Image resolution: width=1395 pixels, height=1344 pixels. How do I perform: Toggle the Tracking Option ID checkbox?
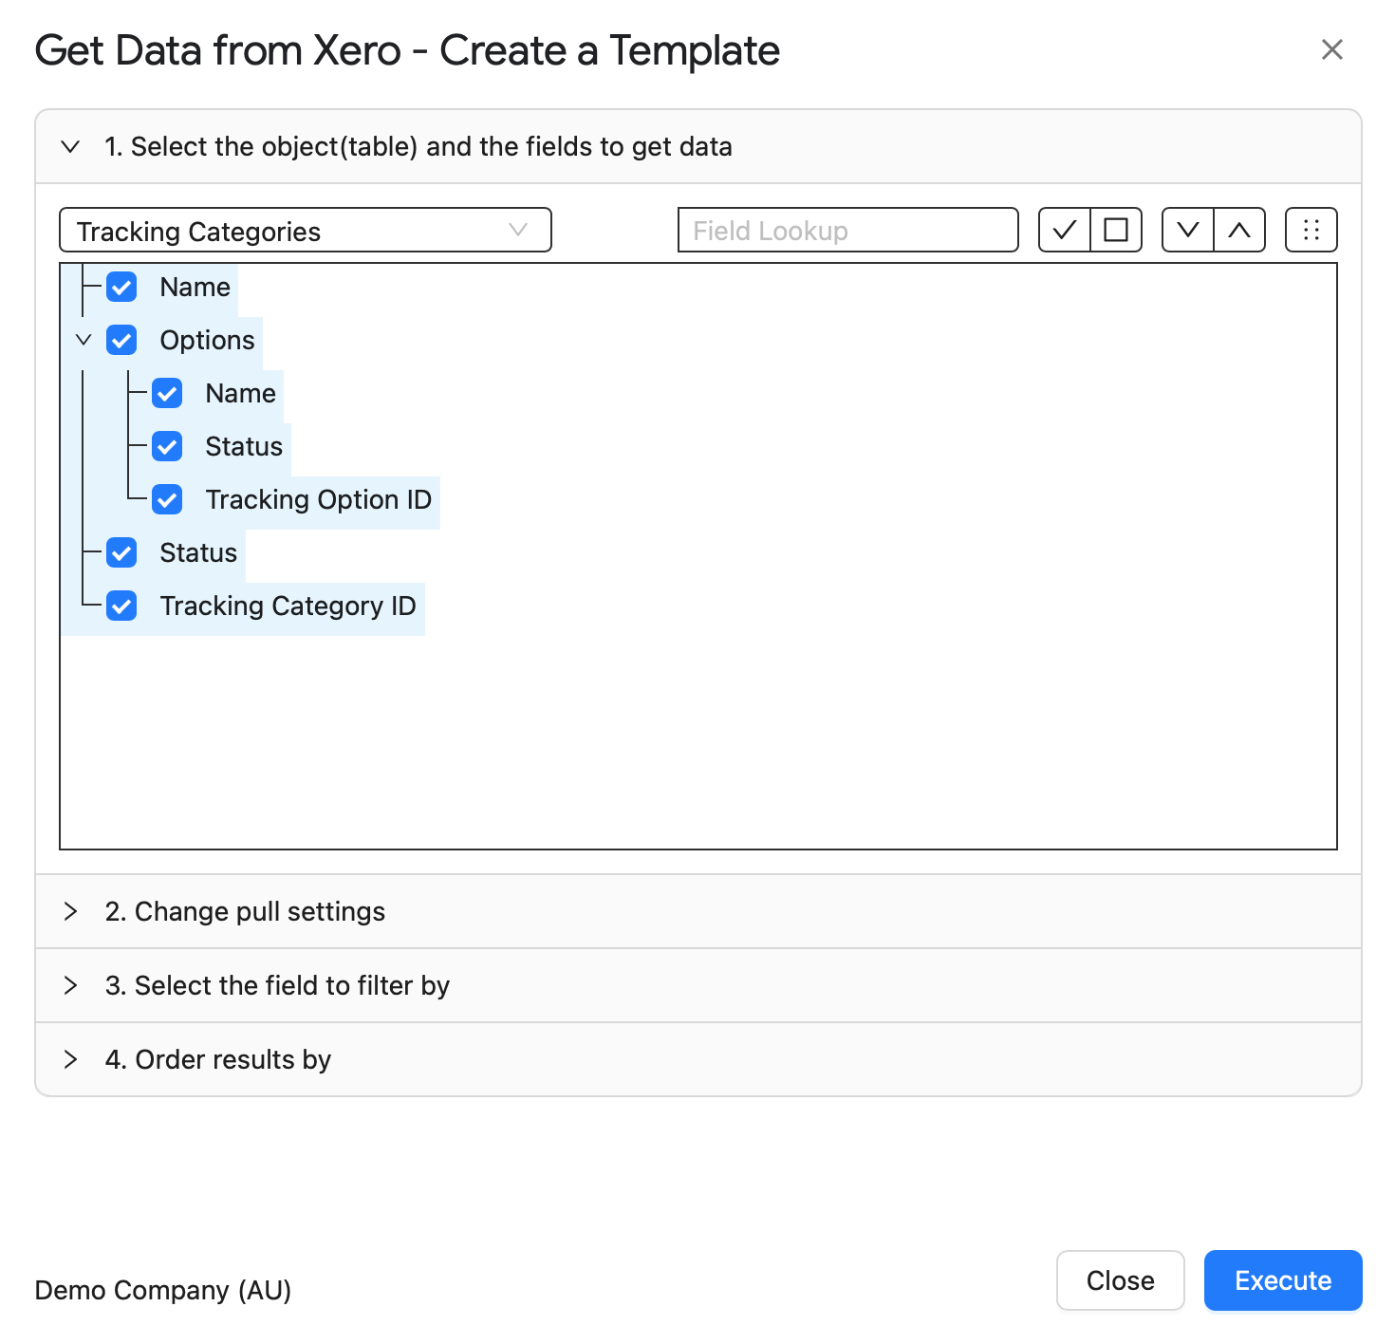[167, 499]
